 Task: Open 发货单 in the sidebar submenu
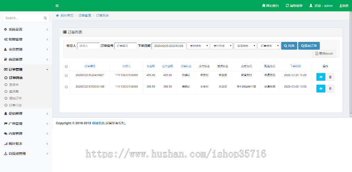[14, 84]
